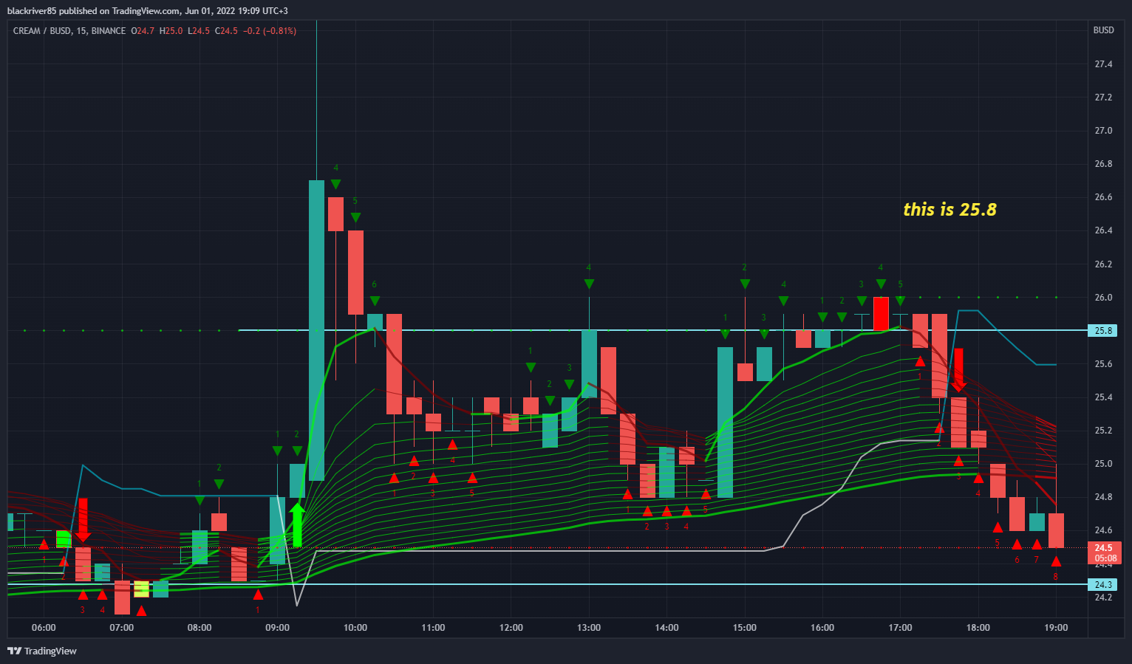
Task: Click the 09:00 time axis label
Action: point(277,628)
